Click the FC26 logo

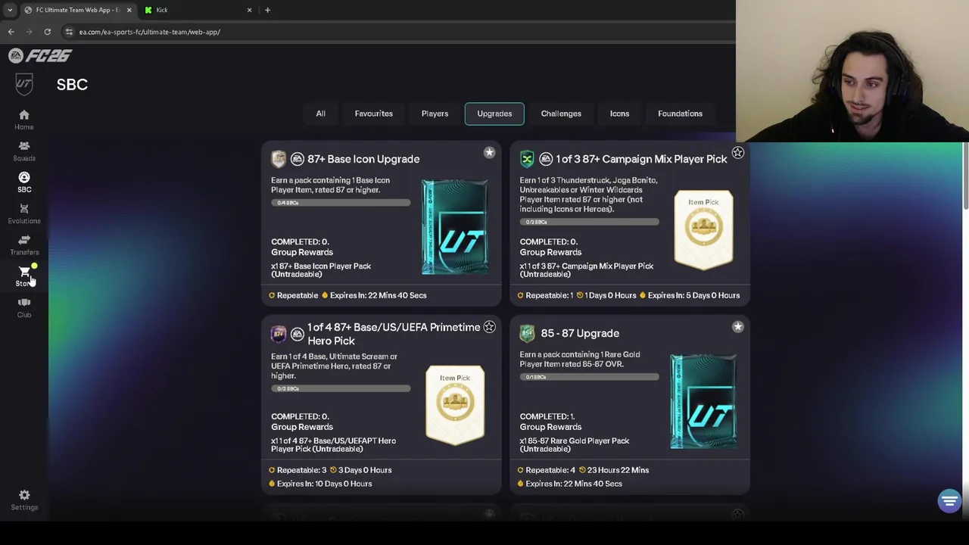coord(40,55)
